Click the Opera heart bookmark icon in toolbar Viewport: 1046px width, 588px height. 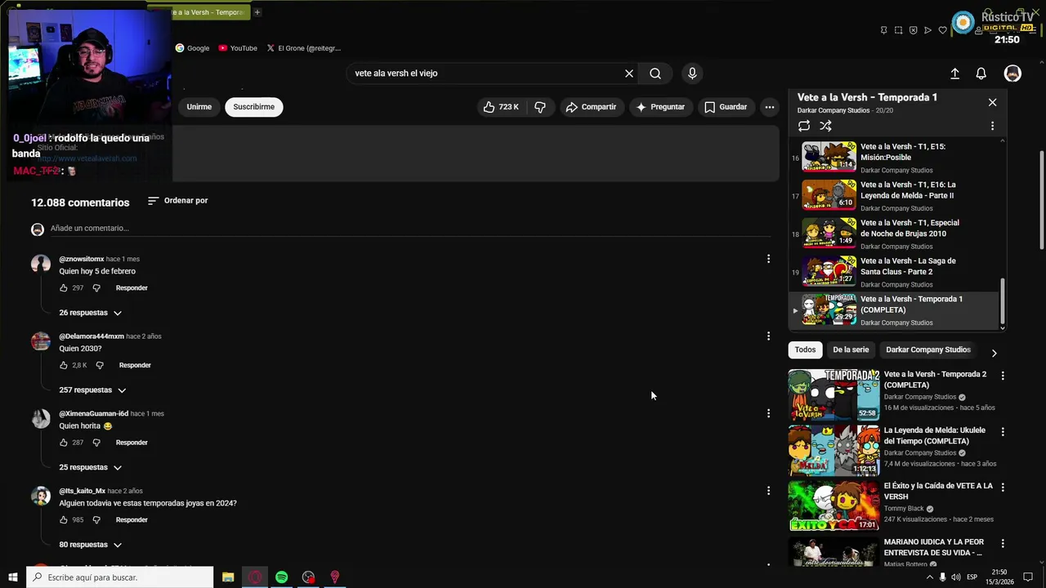coord(942,30)
